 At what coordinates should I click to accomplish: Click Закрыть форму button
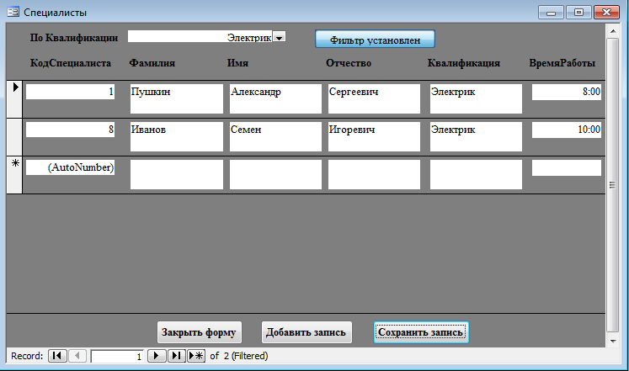pyautogui.click(x=200, y=332)
